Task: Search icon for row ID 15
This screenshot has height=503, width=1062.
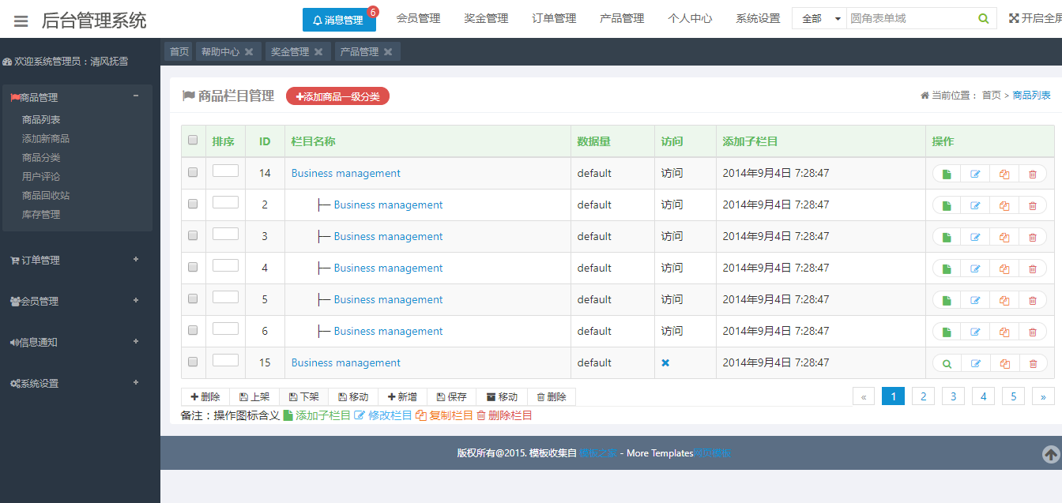Action: coord(947,363)
